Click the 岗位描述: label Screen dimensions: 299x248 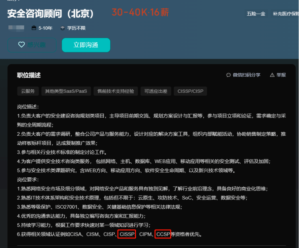(28, 107)
